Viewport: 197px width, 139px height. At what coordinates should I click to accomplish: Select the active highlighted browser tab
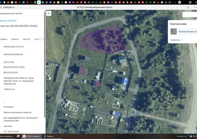(x=39, y=2)
